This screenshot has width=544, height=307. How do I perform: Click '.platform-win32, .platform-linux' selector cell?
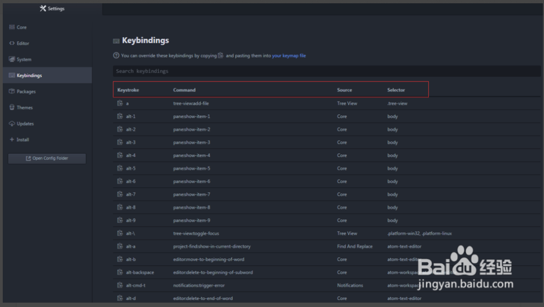[x=420, y=233]
